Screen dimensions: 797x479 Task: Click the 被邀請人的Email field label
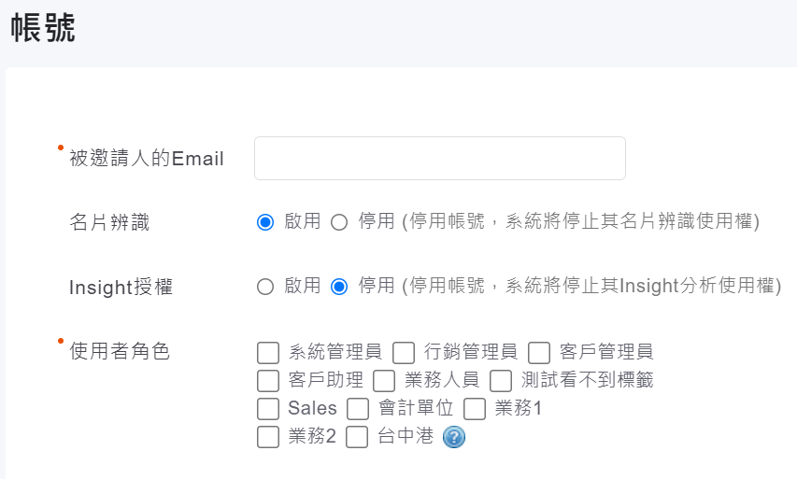coord(147,159)
